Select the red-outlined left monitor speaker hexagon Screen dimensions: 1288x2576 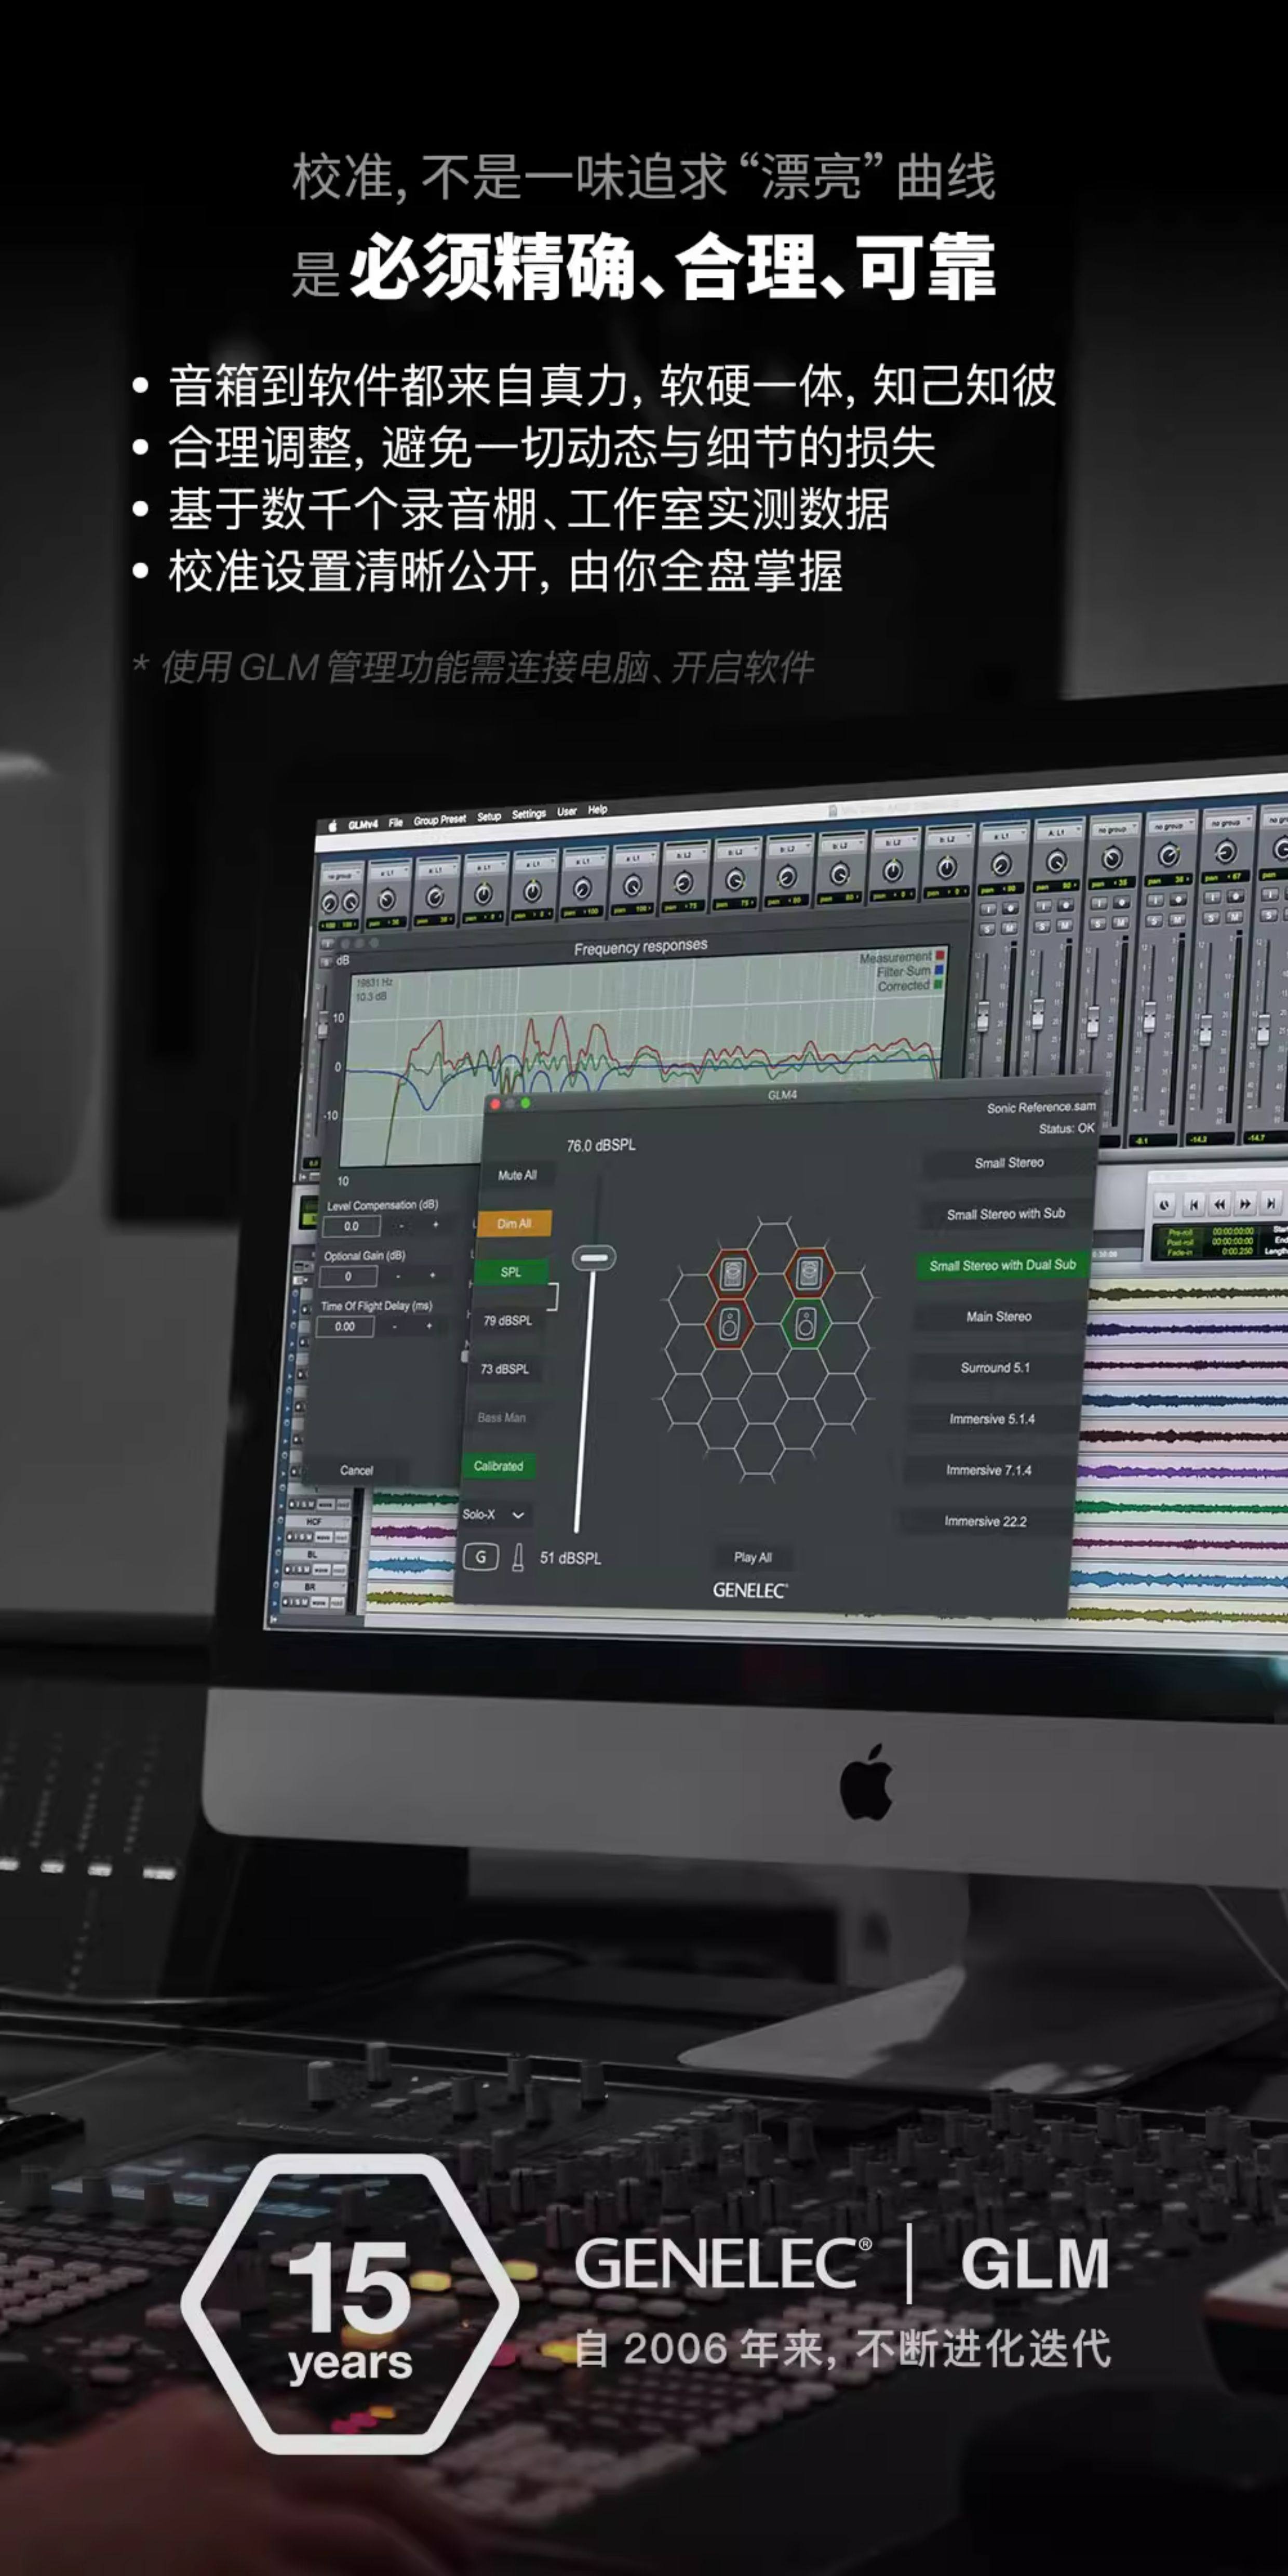pos(731,1323)
